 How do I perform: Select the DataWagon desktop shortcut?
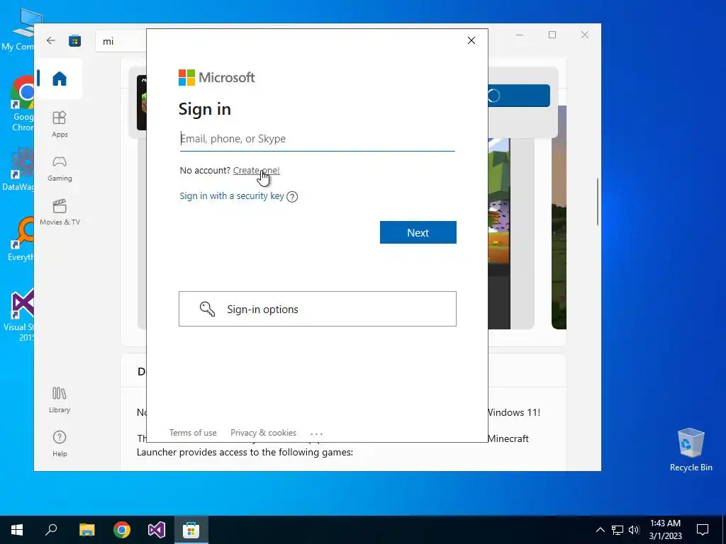click(x=18, y=169)
